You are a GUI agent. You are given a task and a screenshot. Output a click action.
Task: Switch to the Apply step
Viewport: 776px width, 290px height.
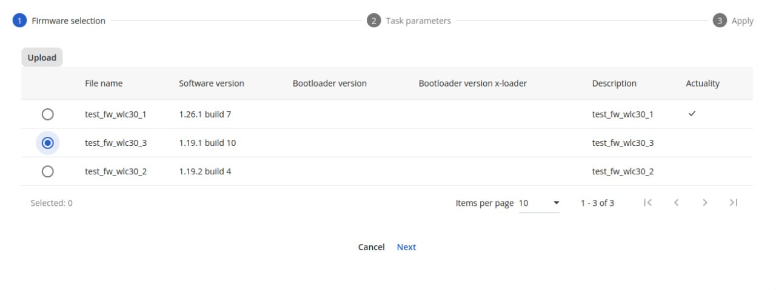(742, 21)
